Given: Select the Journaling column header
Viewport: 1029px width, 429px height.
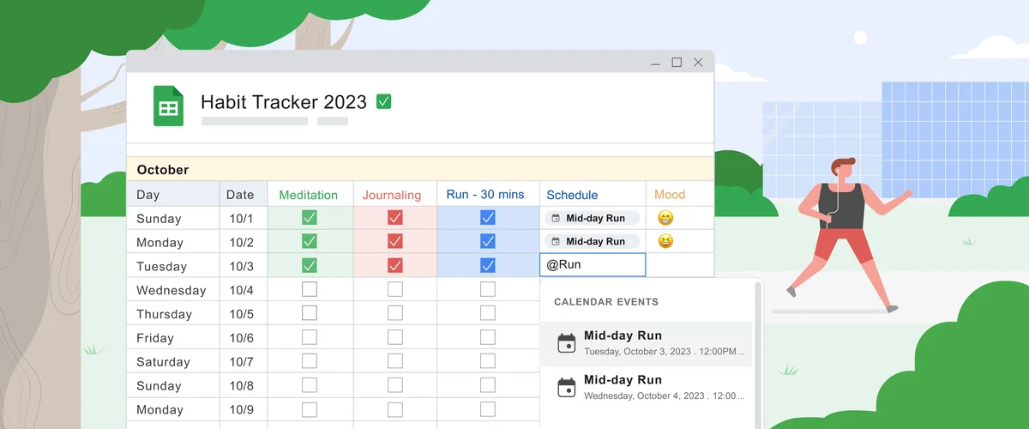Looking at the screenshot, I should [394, 194].
